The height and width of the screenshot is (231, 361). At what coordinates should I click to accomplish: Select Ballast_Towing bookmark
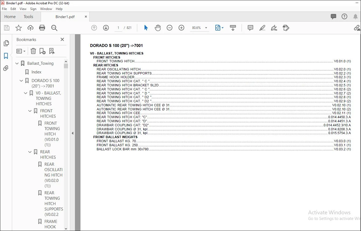pyautogui.click(x=40, y=63)
